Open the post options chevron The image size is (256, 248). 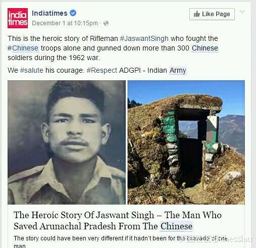pos(242,12)
